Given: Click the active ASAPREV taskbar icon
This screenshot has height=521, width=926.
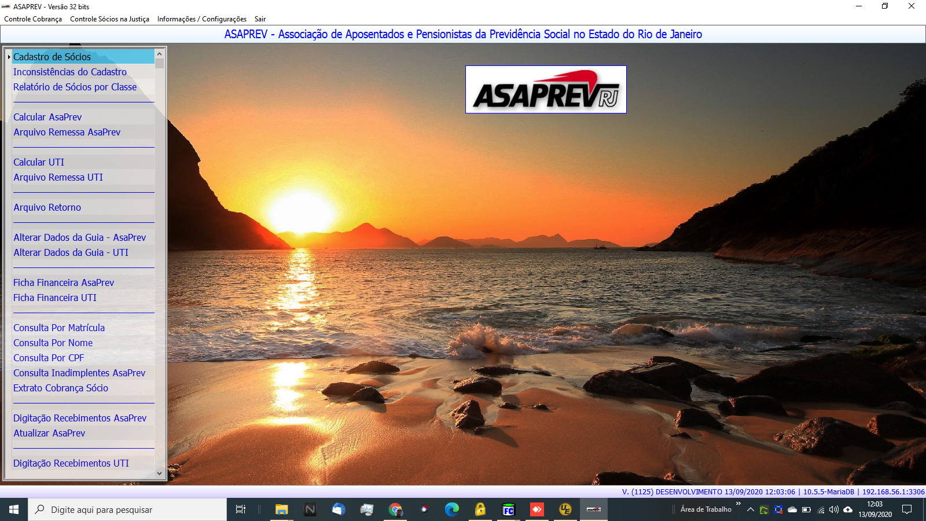Looking at the screenshot, I should (x=594, y=509).
